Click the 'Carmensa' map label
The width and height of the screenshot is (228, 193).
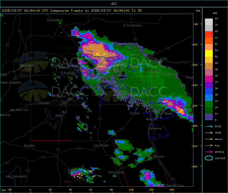155,128
